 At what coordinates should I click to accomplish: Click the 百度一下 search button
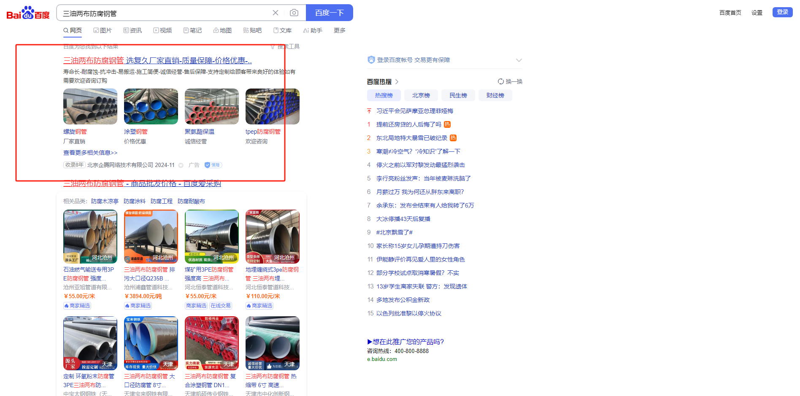pyautogui.click(x=330, y=13)
